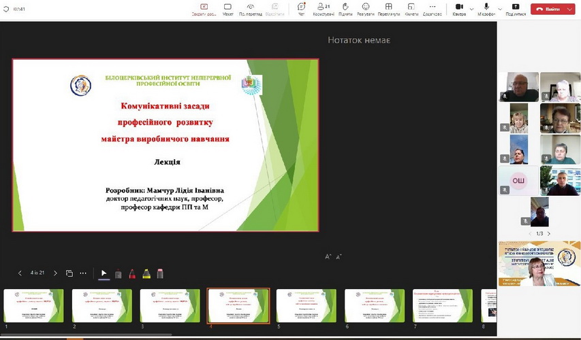Open the rooms (Кімнати) icon
The image size is (581, 340).
pos(411,7)
